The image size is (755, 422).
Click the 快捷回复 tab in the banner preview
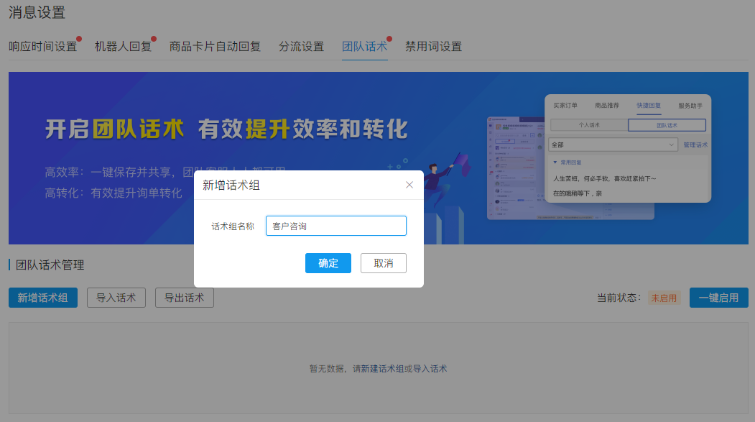649,106
